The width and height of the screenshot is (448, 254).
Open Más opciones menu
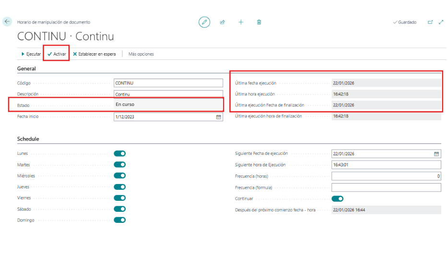[141, 54]
